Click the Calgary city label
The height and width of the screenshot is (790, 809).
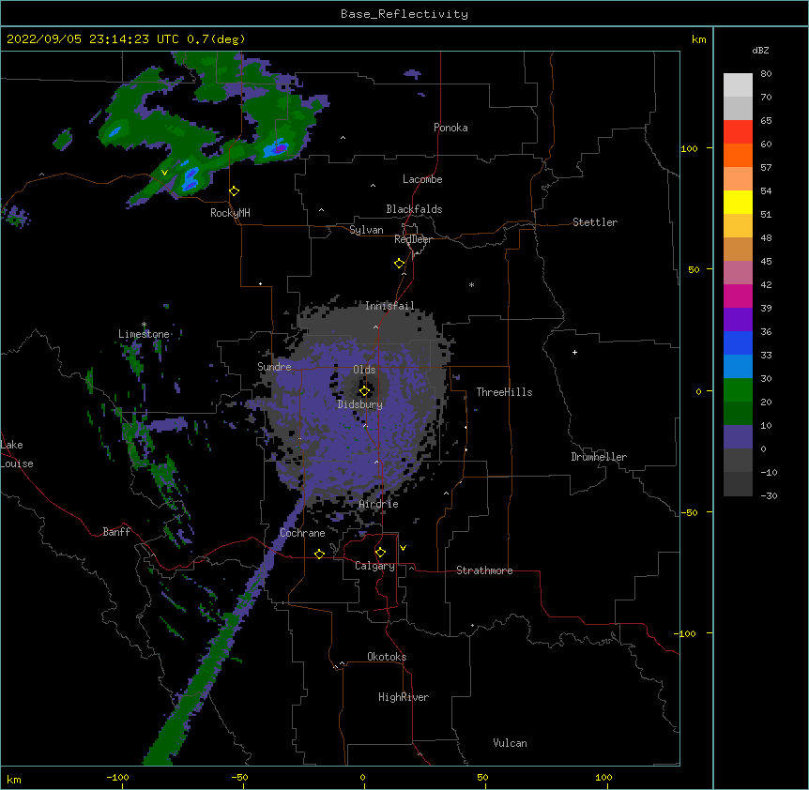pyautogui.click(x=375, y=566)
